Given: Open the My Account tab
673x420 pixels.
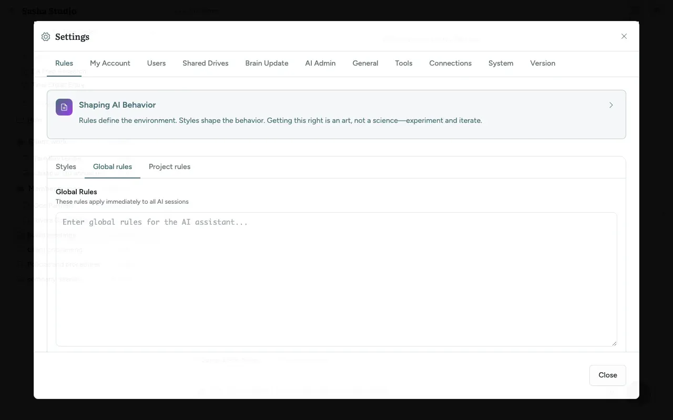Looking at the screenshot, I should (110, 63).
